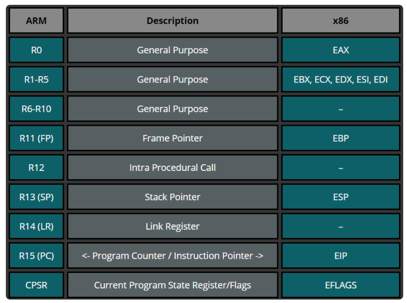407x303 pixels.
Task: Click the R15 (PC) cell
Action: tap(36, 256)
